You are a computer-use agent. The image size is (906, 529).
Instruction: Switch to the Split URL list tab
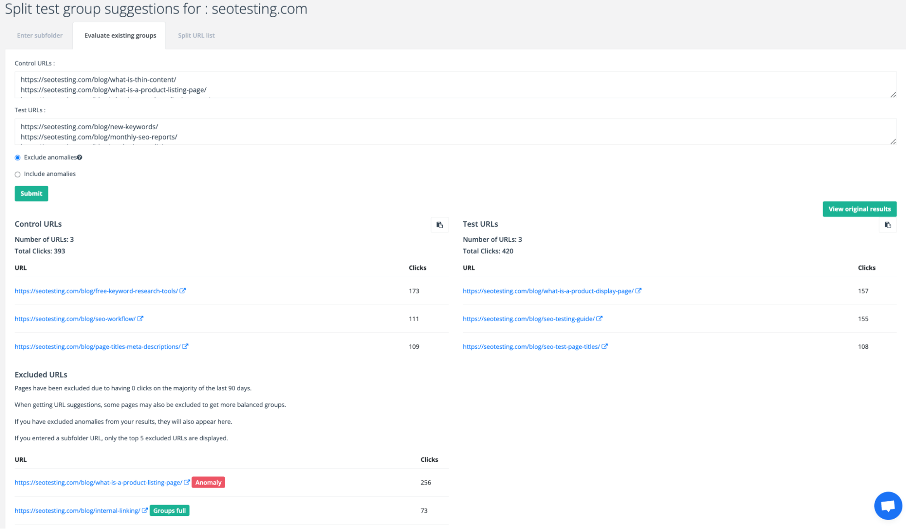click(196, 35)
